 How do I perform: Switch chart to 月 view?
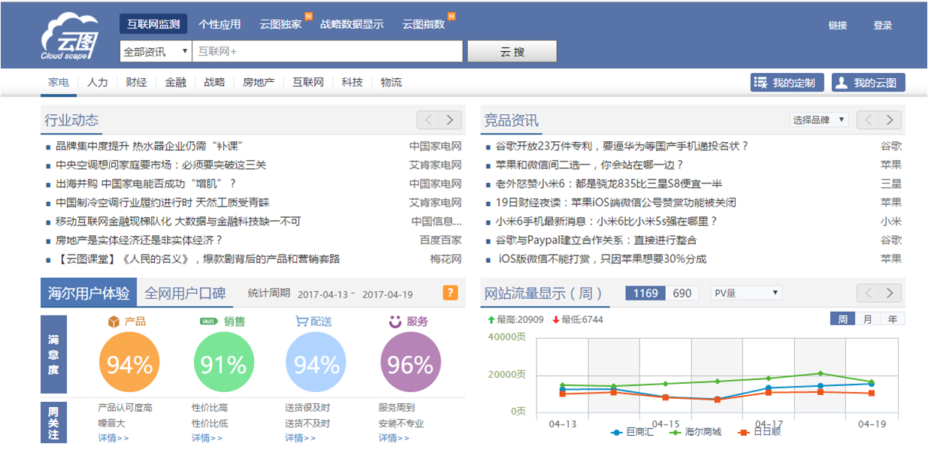[x=868, y=319]
